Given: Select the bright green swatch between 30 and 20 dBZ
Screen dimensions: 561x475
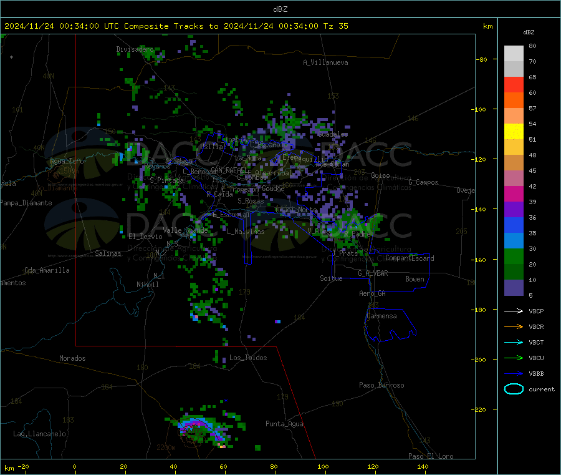Looking at the screenshot, I should pyautogui.click(x=514, y=257).
